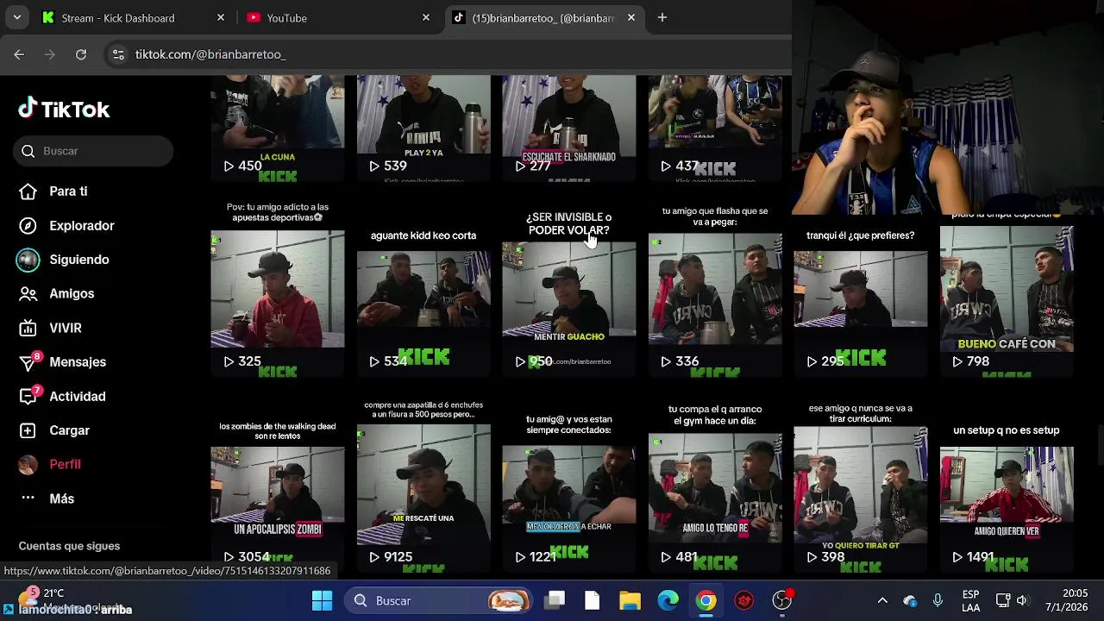Open the siempre conectados video
Screen dimensions: 1104x621
569,485
